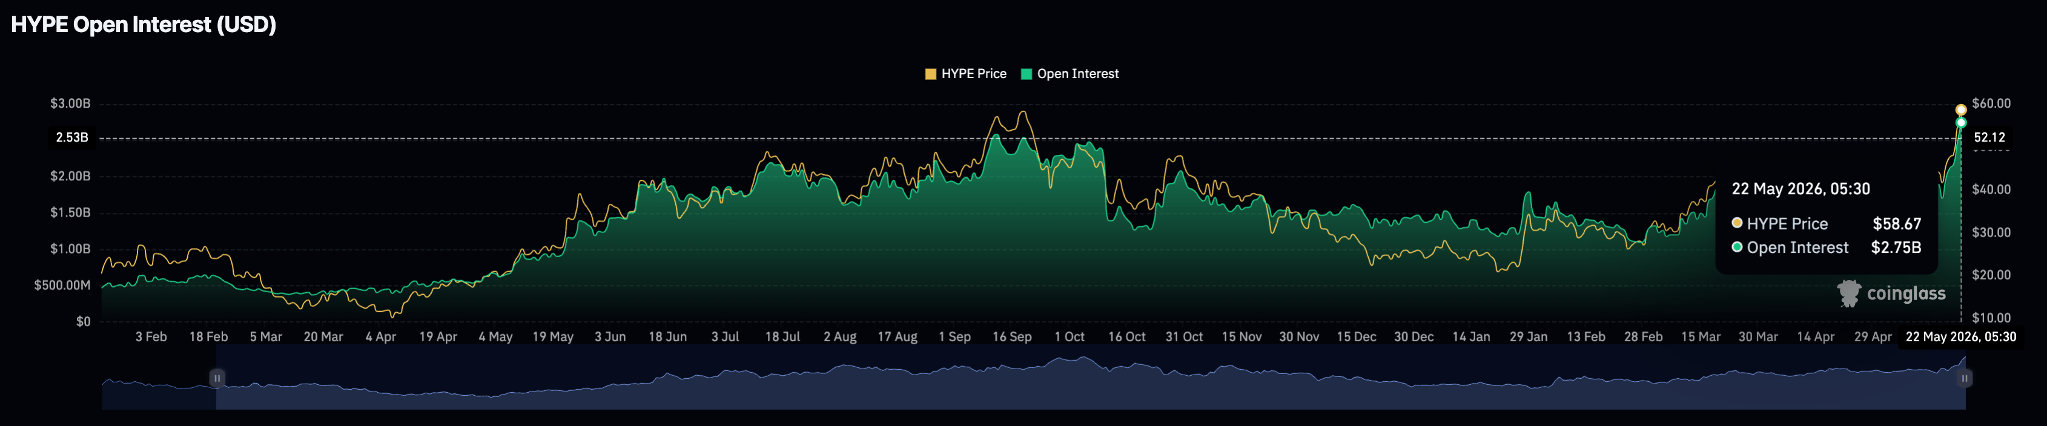Toggle the HYPE Price legend series
2047x426 pixels.
click(x=965, y=74)
